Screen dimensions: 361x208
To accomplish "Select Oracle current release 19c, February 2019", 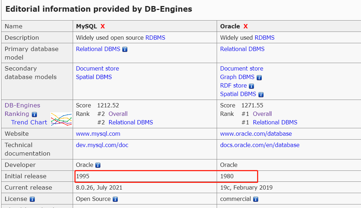I will click(x=246, y=188).
